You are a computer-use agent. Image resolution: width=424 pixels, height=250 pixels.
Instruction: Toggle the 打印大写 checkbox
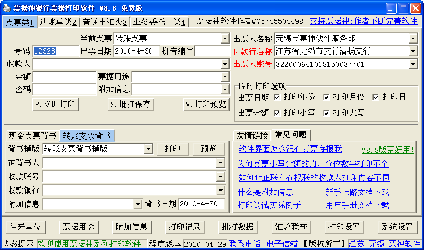tap(326, 113)
